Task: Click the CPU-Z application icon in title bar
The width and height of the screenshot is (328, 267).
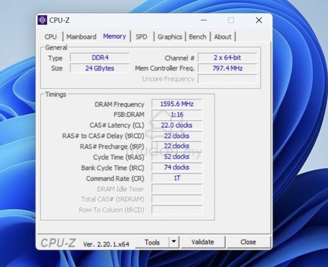Action: click(x=42, y=20)
